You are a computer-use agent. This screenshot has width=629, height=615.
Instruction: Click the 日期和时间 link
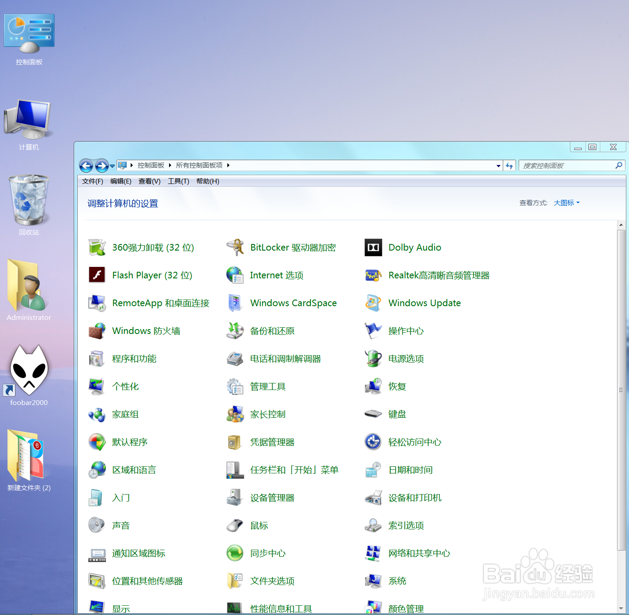(411, 470)
